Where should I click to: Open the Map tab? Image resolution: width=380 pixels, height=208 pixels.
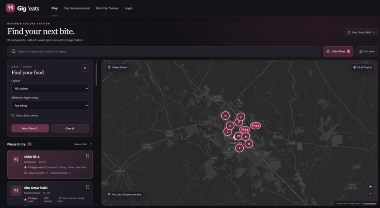click(x=55, y=8)
